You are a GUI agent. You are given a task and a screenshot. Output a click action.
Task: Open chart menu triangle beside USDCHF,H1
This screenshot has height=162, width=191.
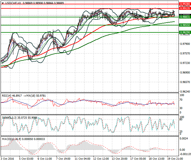point(3,3)
